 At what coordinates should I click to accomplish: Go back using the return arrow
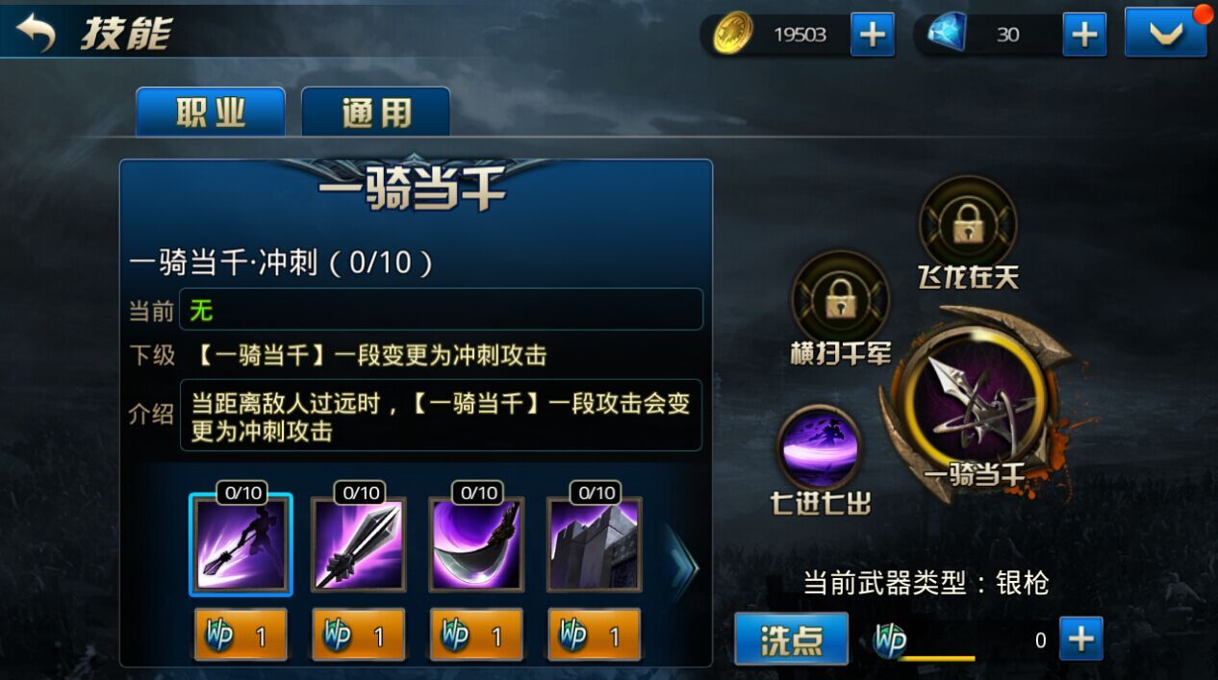36,34
